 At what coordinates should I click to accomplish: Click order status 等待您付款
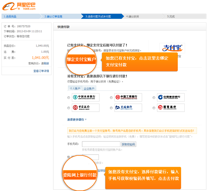pos(23,36)
